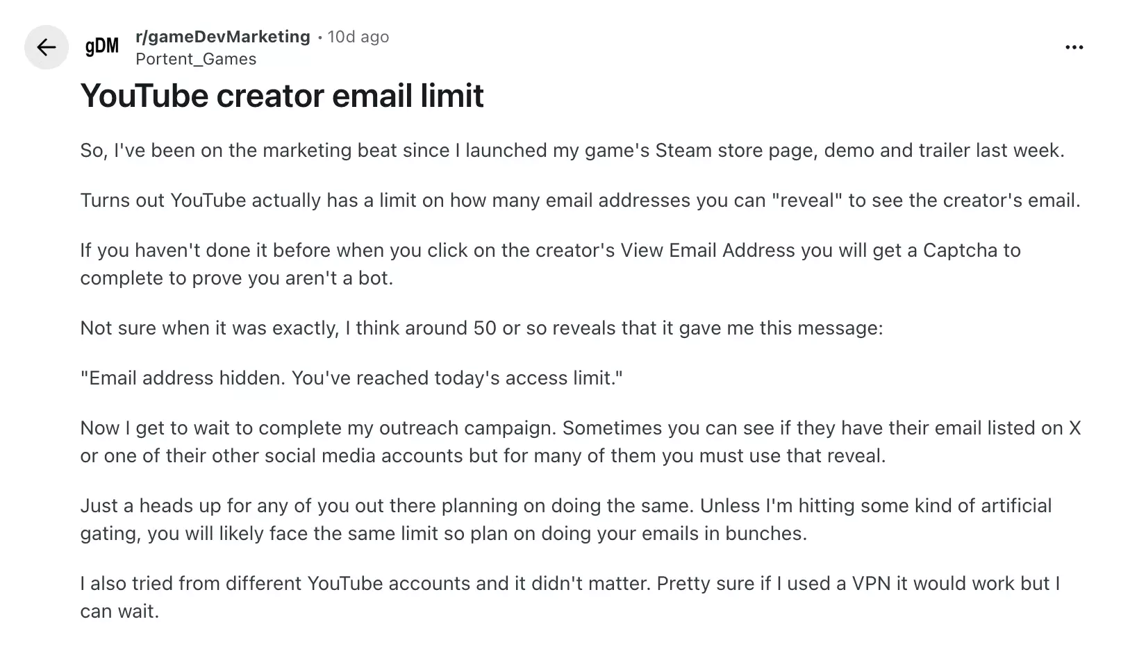Click the 10d ago timestamp
This screenshot has width=1121, height=658.
358,37
